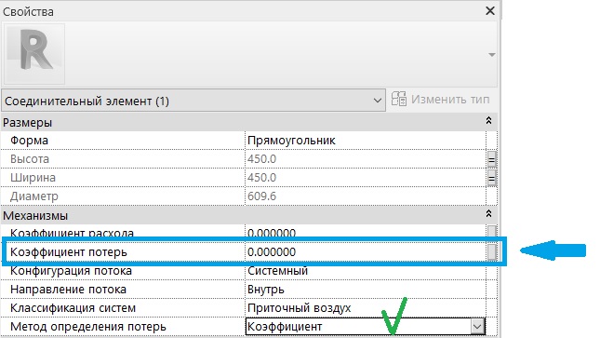This screenshot has height=338, width=600.
Task: Collapse the Механизмы section
Action: 488,214
